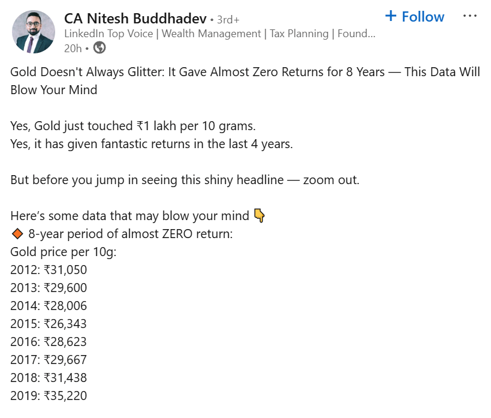491x418 pixels.
Task: Click the pointing-down hand emoji
Action: coord(259,215)
